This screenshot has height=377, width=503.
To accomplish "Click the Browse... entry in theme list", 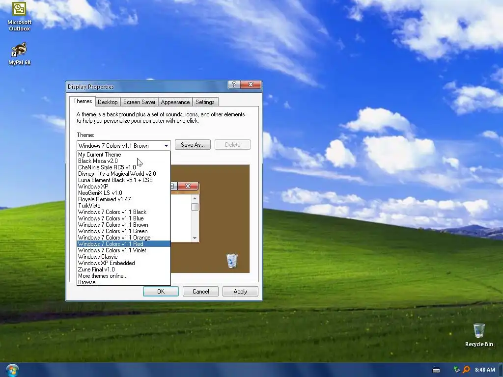I will tap(123, 282).
